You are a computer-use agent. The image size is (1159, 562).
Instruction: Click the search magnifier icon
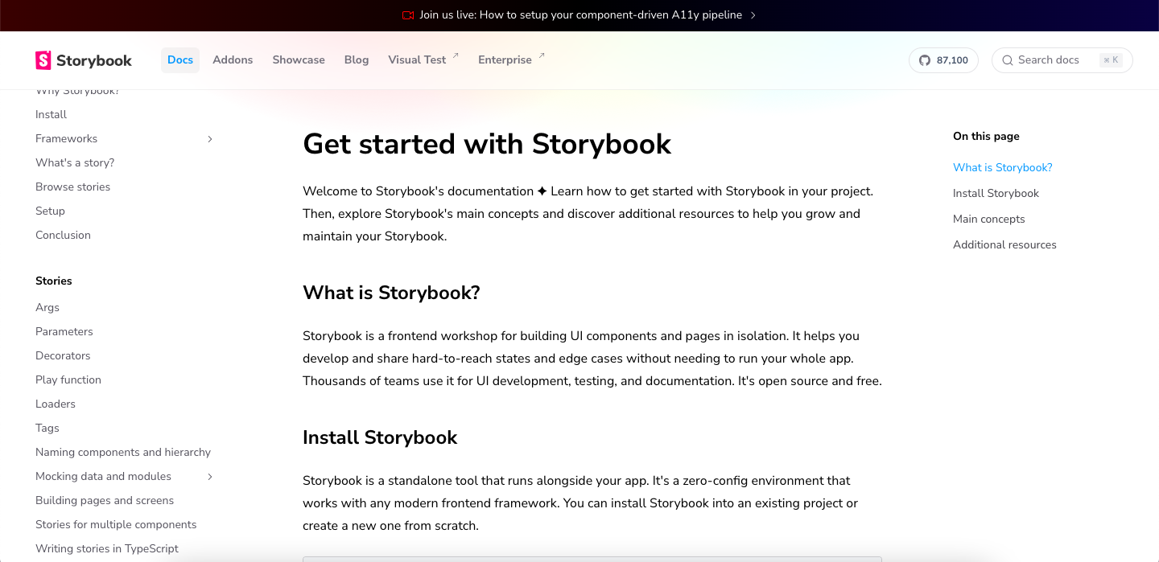click(1007, 60)
